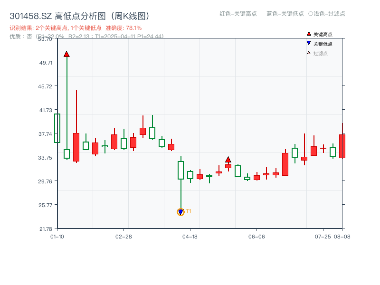
Task: Click red high-point marker above tallest January candle
Action: coord(66,54)
